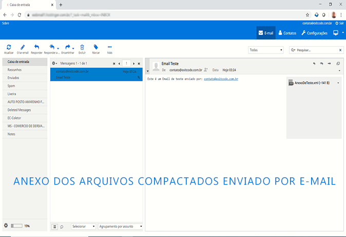Reply all icon in message preview header

point(321,64)
